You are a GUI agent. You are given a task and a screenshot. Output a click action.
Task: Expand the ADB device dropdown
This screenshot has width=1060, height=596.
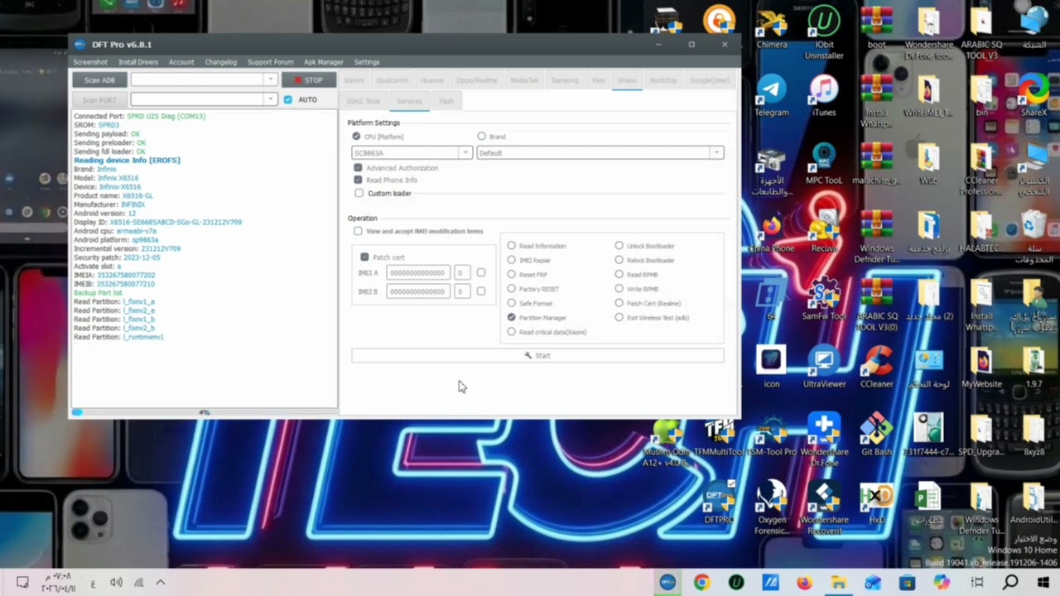coord(269,79)
